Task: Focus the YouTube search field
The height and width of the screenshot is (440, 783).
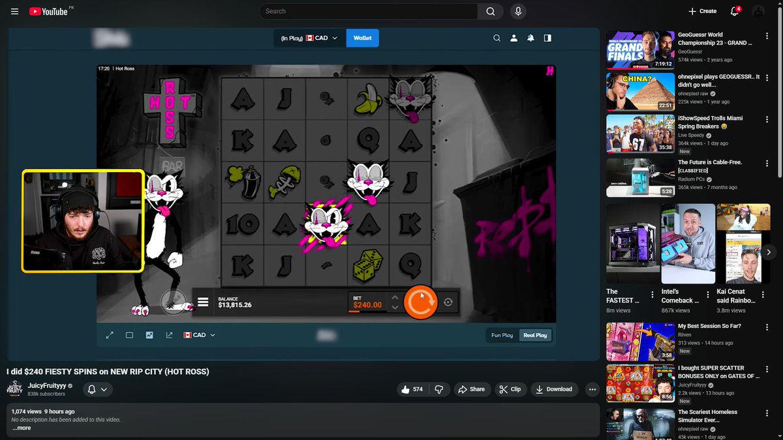Action: pos(368,11)
